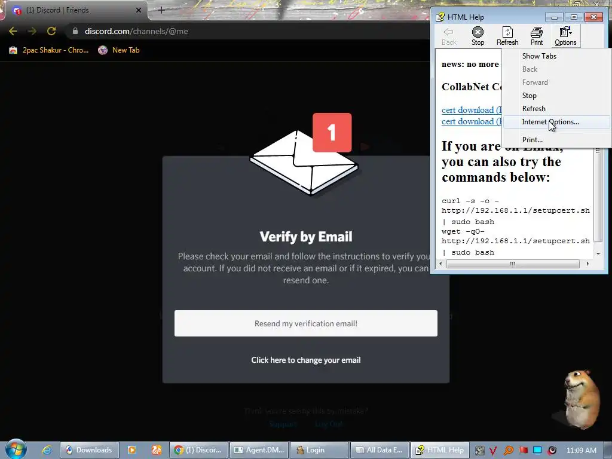612x459 pixels.
Task: Click the first cert download link
Action: point(472,110)
